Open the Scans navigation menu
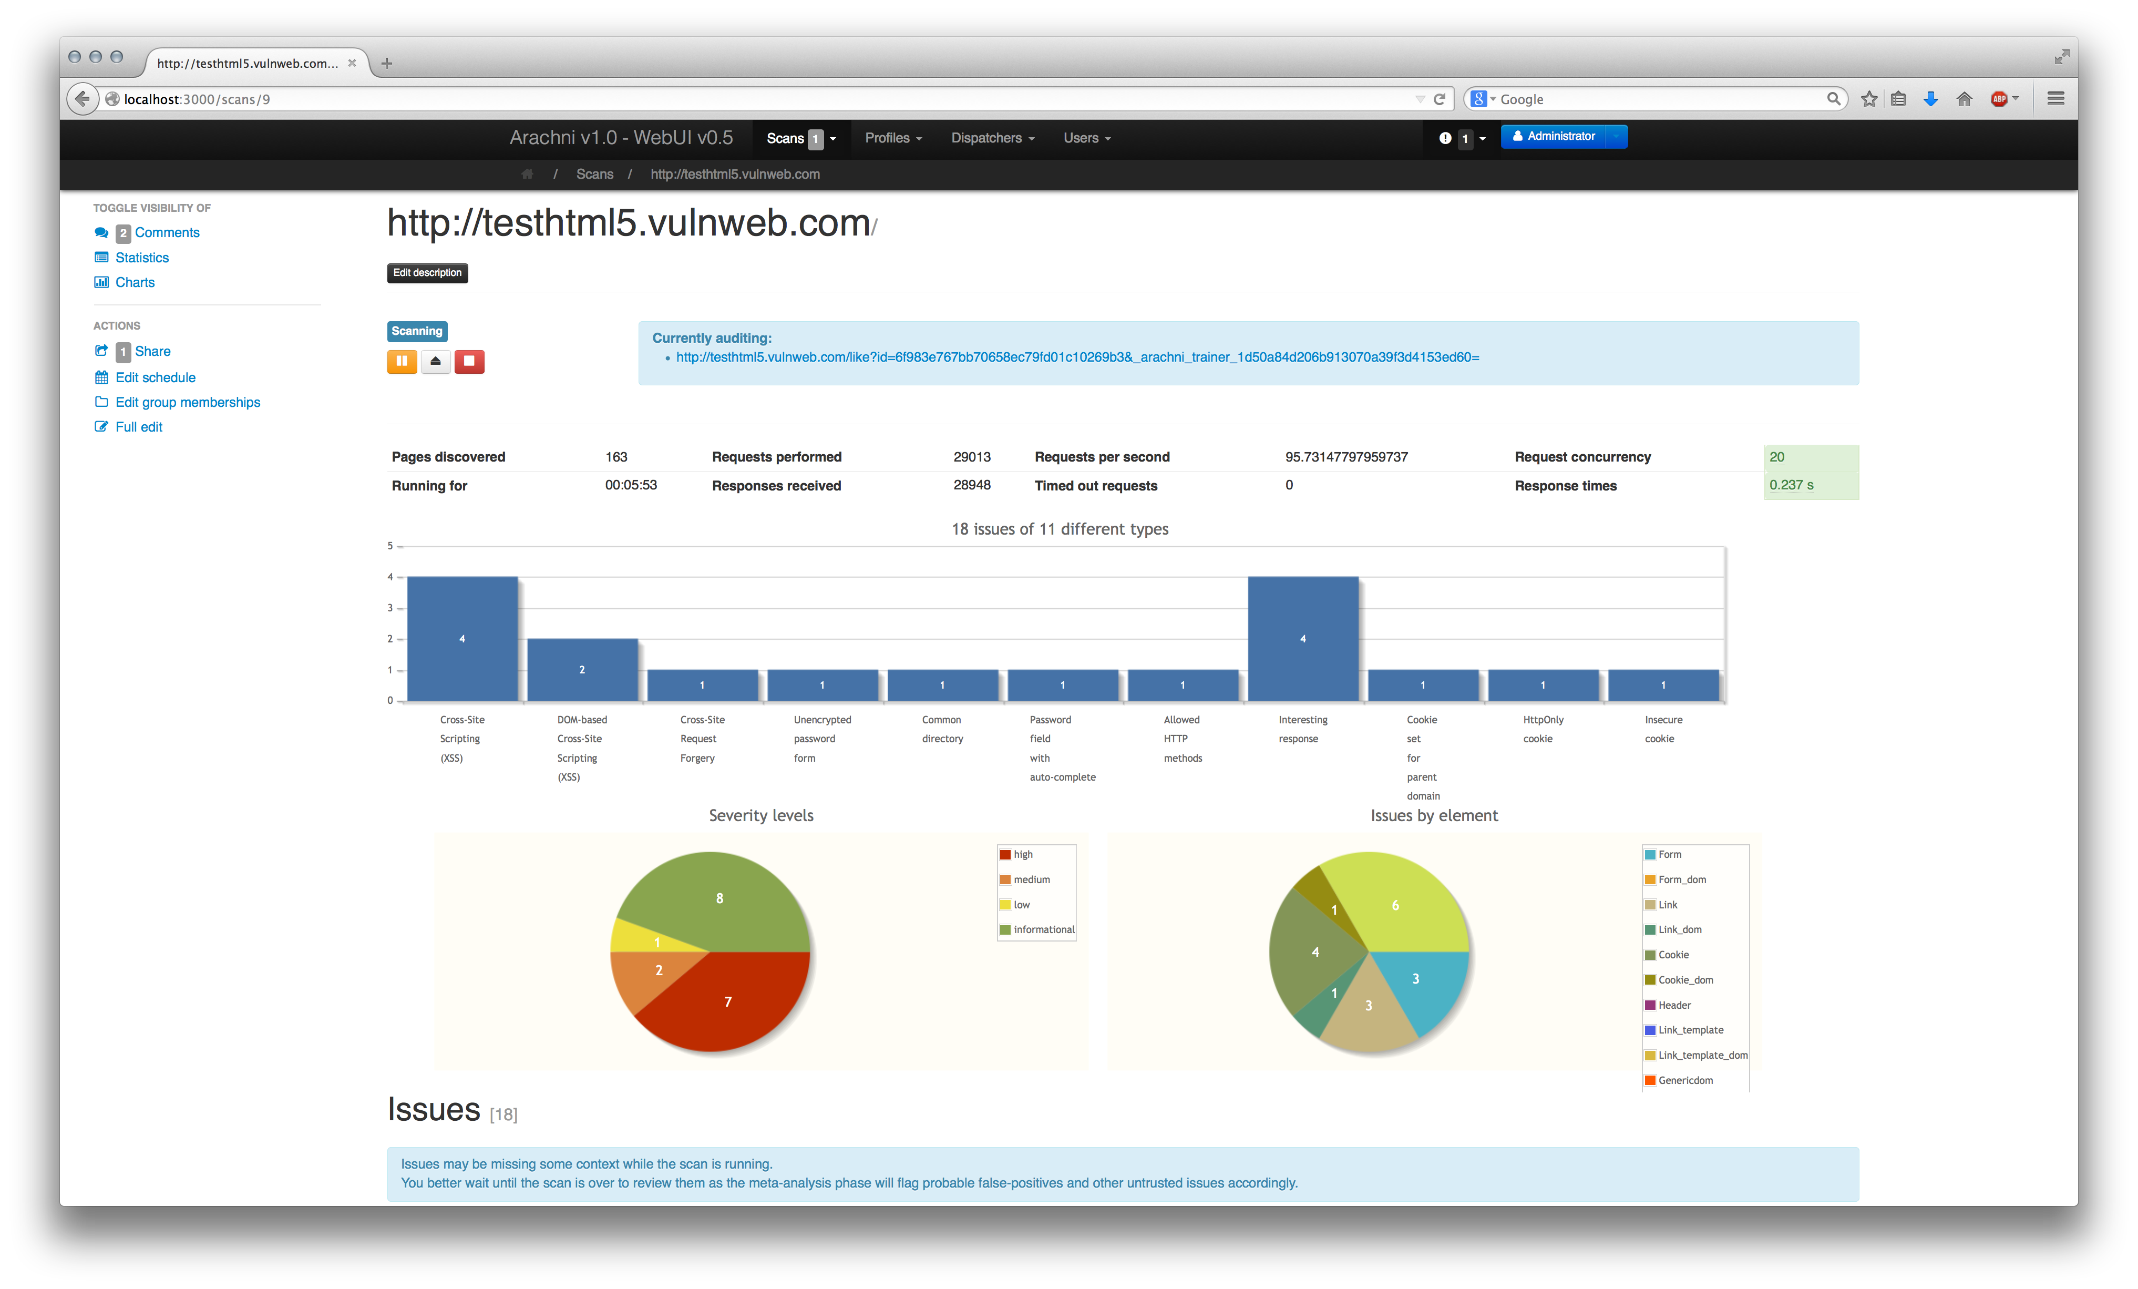Image resolution: width=2138 pixels, height=1289 pixels. [800, 139]
